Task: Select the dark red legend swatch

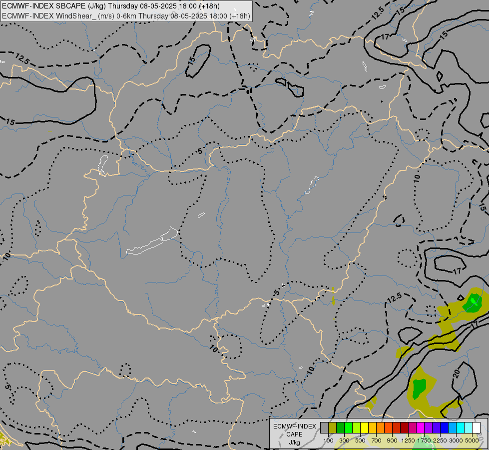Action: [x=404, y=427]
